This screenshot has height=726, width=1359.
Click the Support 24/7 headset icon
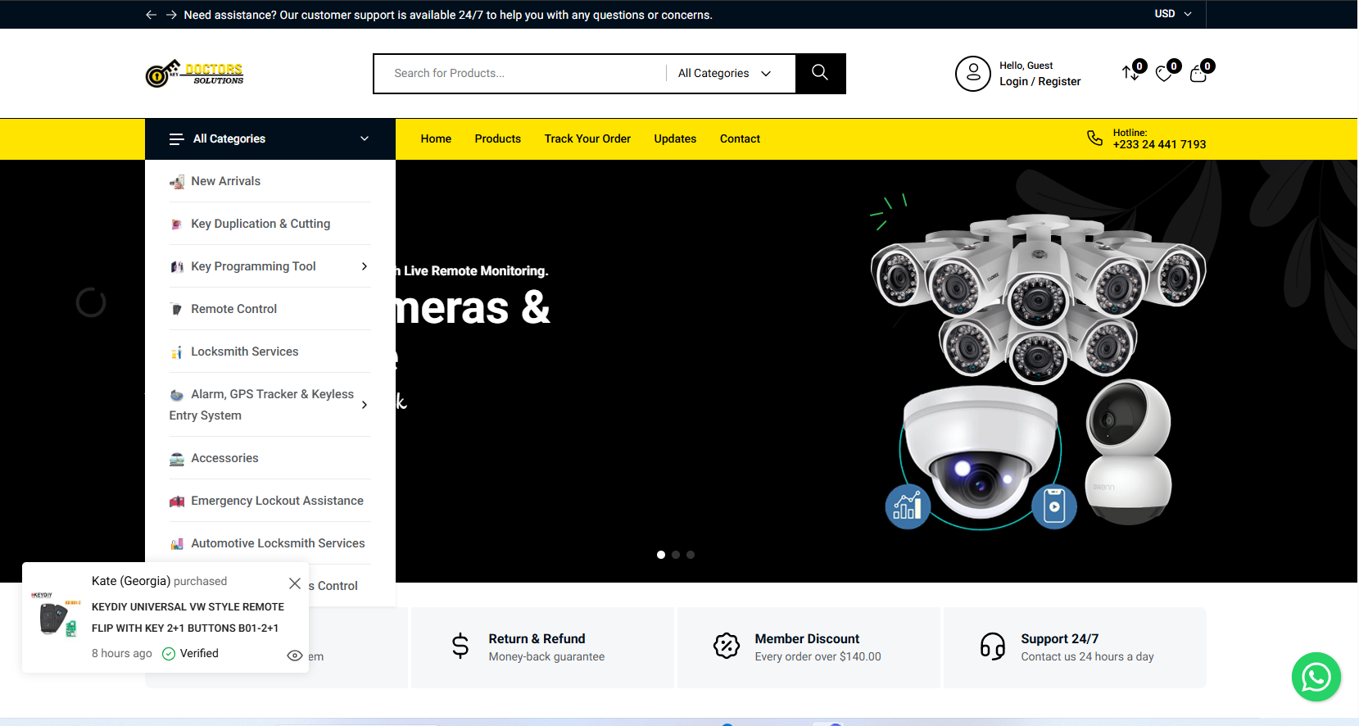tap(993, 647)
